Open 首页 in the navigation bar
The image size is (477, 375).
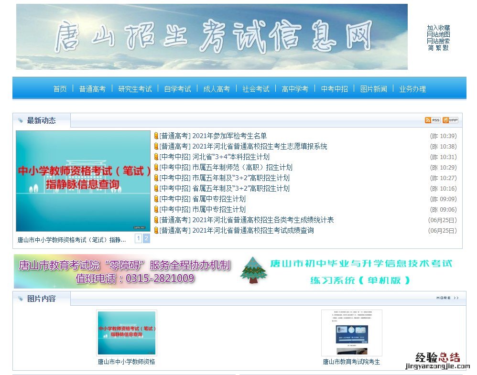60,89
